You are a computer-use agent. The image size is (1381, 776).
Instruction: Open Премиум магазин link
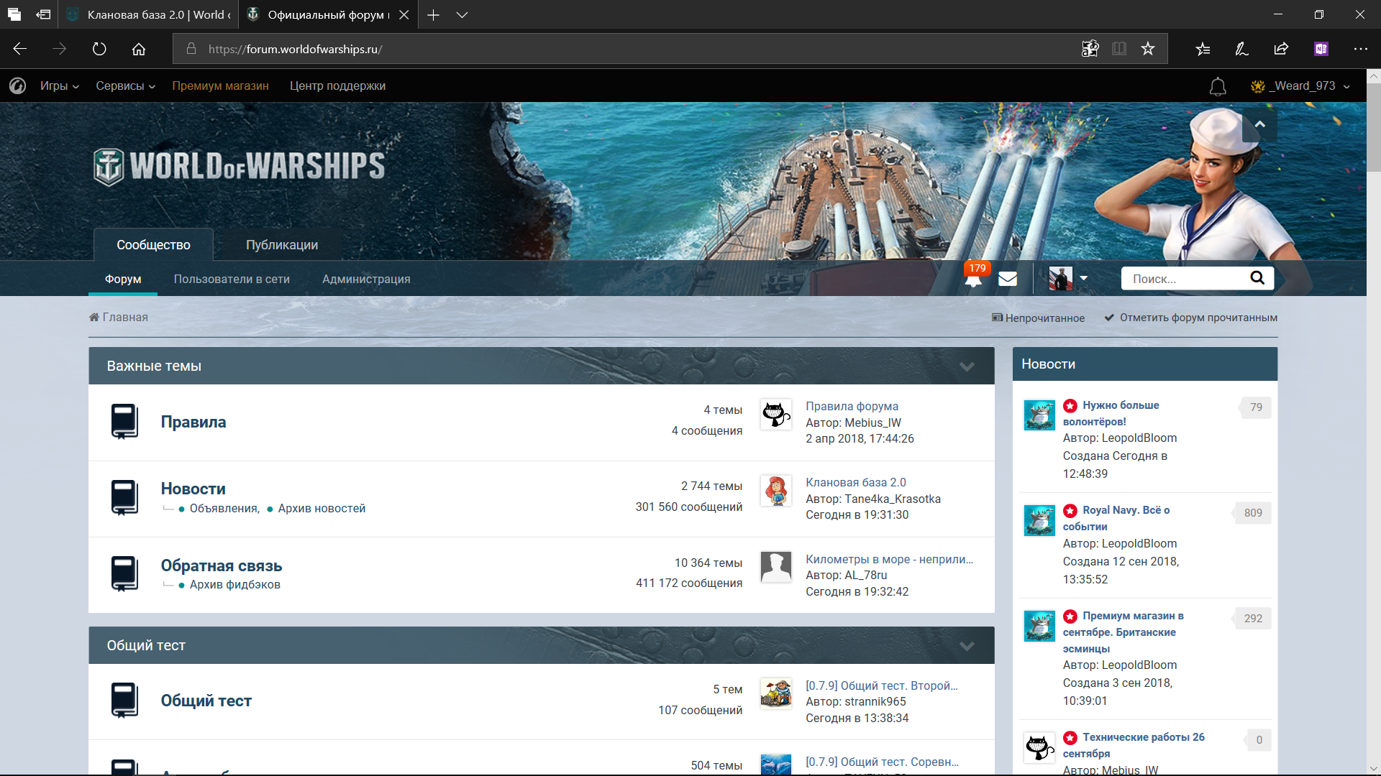[x=220, y=86]
